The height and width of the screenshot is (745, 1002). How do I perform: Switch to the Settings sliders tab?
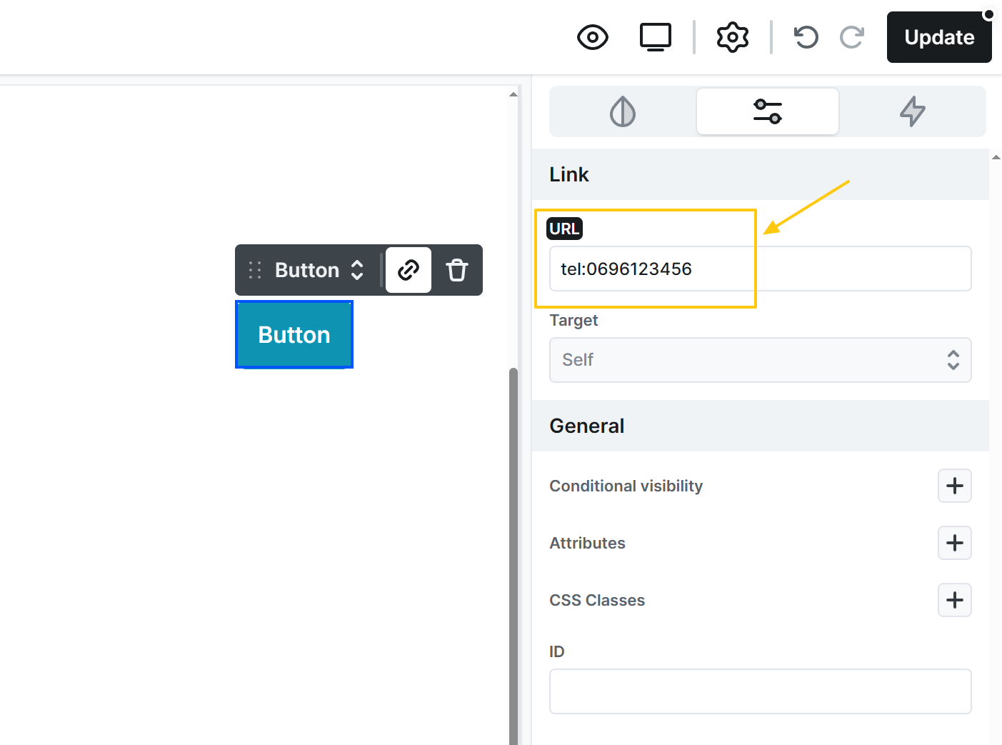click(x=767, y=111)
